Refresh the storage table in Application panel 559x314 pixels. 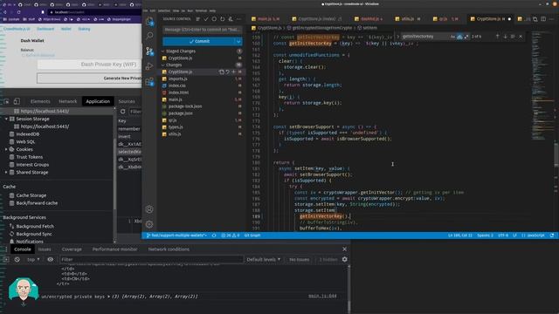tap(122, 112)
